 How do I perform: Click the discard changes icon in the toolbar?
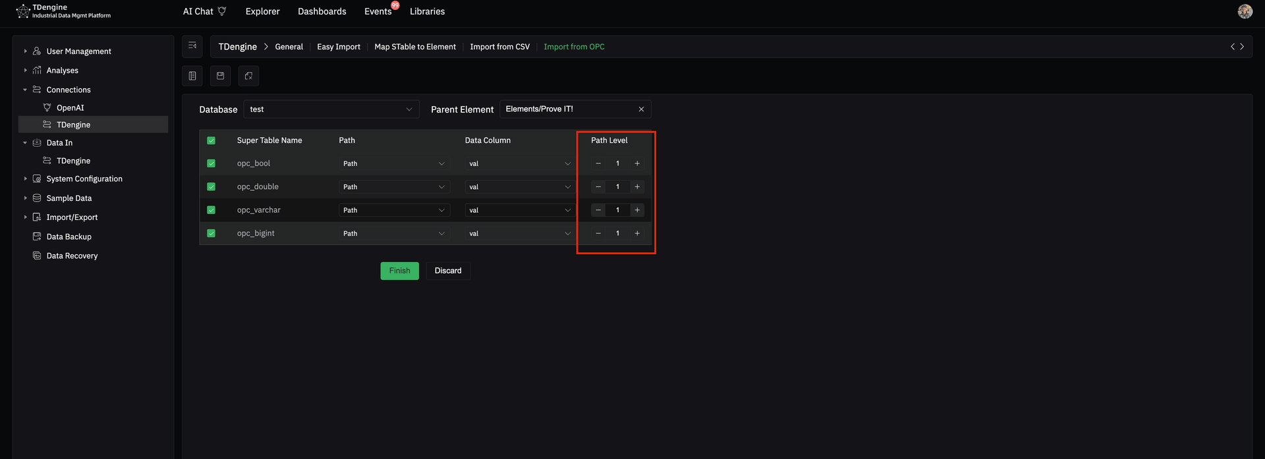pos(248,76)
